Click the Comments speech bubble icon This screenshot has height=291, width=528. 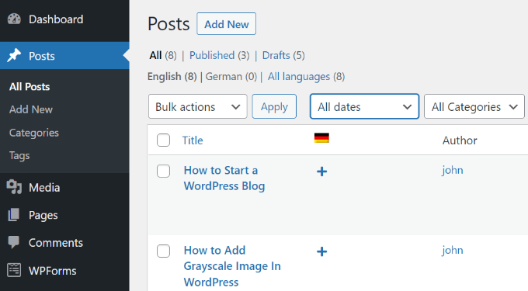(x=14, y=242)
